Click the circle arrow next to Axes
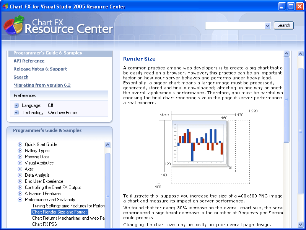 [20, 169]
